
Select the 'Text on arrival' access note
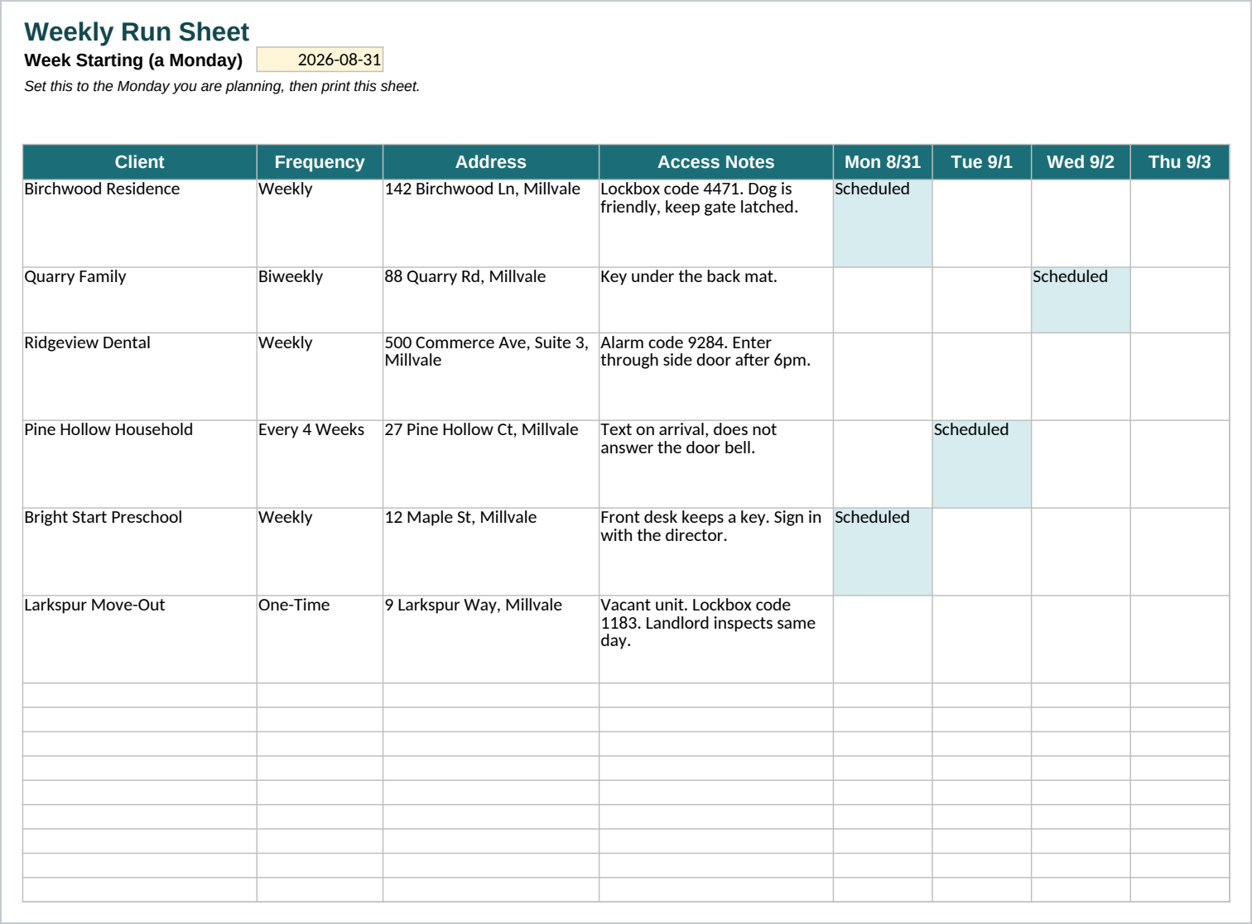[x=716, y=464]
